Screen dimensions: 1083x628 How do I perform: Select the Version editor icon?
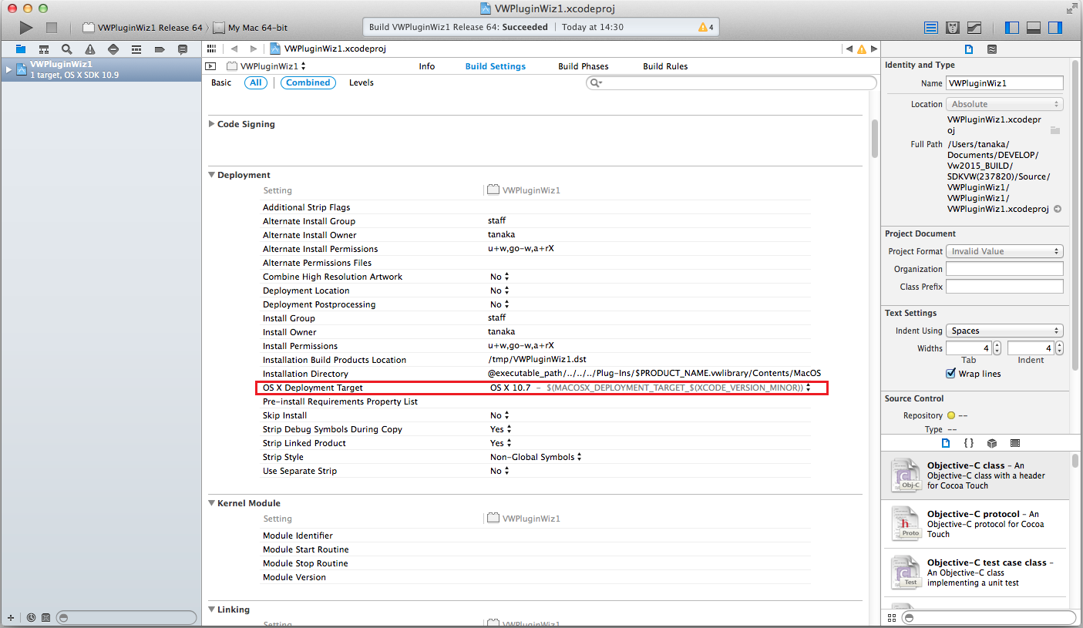tap(974, 28)
